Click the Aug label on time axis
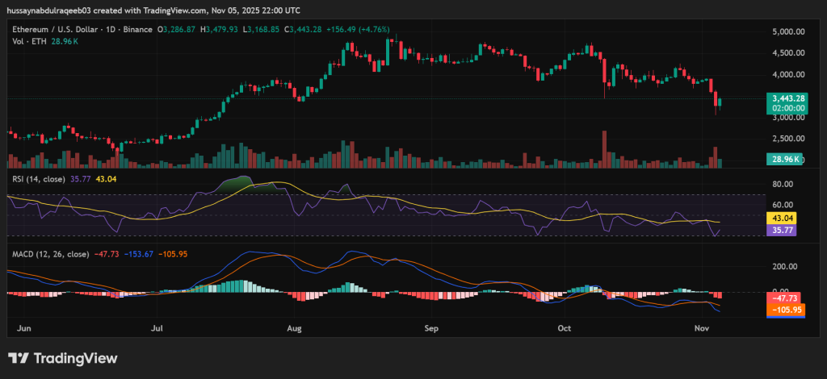827x379 pixels. pos(295,329)
